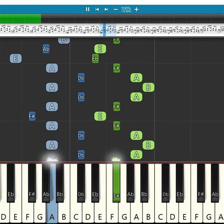Tap B key right of the blue A key
The width and height of the screenshot is (224, 224).
tap(64, 212)
